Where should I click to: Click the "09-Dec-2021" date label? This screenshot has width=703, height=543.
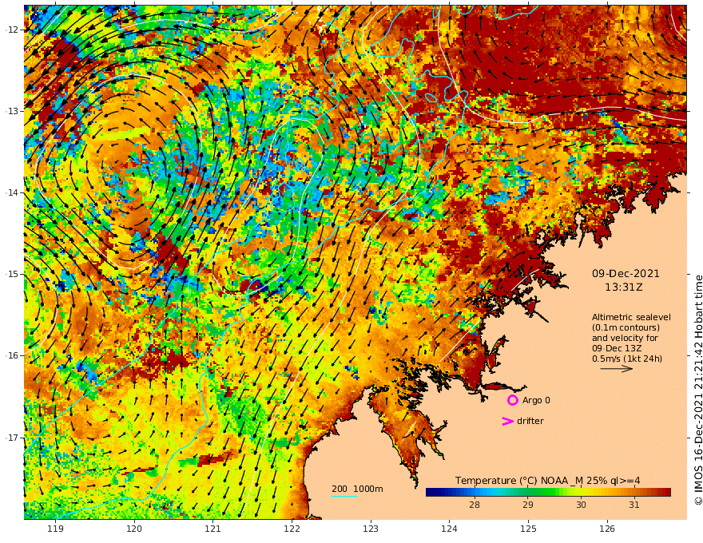pyautogui.click(x=626, y=273)
